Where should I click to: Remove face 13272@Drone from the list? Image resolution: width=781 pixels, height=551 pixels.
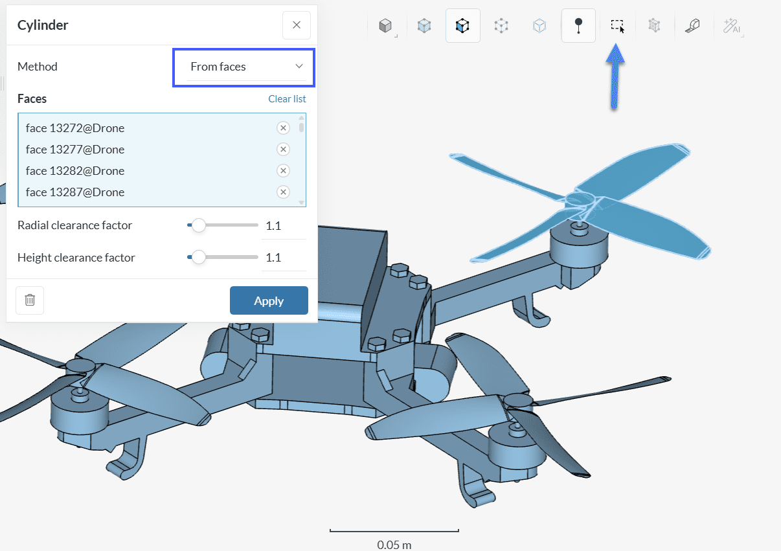tap(283, 128)
